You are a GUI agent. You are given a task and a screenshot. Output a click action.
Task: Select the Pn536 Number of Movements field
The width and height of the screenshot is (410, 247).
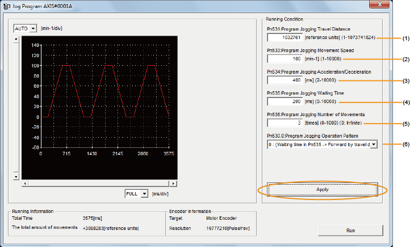285,122
